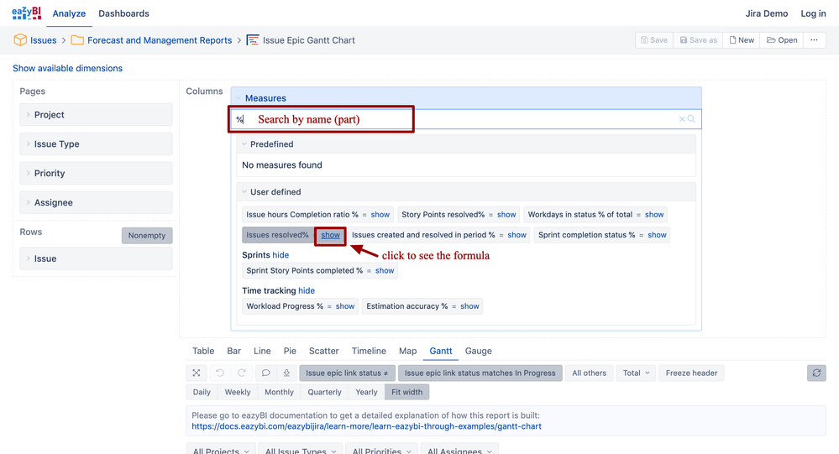The height and width of the screenshot is (454, 839).
Task: Click the Save as button
Action: 698,40
